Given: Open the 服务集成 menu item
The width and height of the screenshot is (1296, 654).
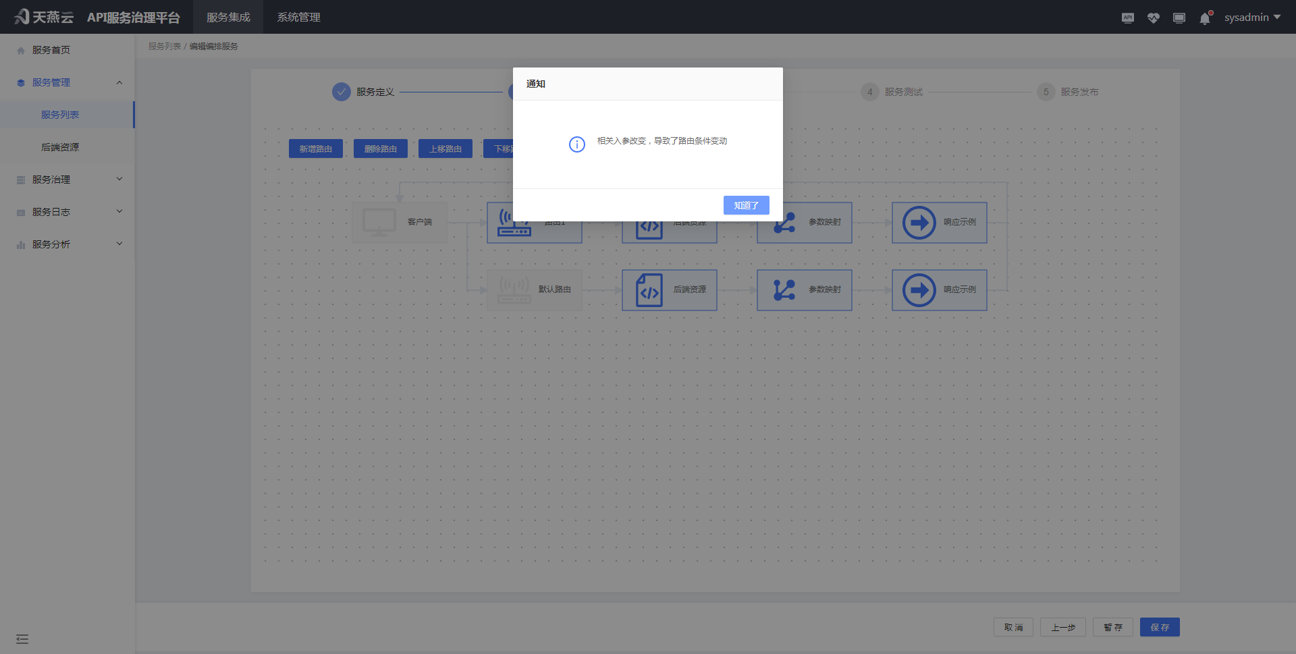Looking at the screenshot, I should (x=228, y=17).
